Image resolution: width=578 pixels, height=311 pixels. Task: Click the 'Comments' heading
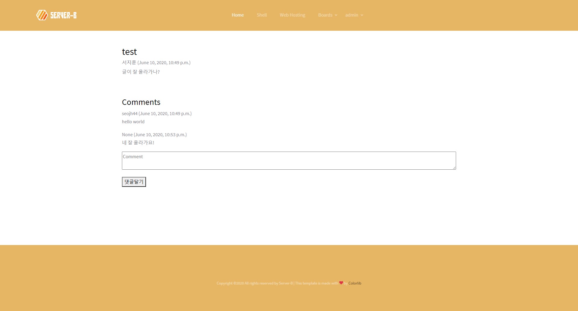pyautogui.click(x=141, y=102)
